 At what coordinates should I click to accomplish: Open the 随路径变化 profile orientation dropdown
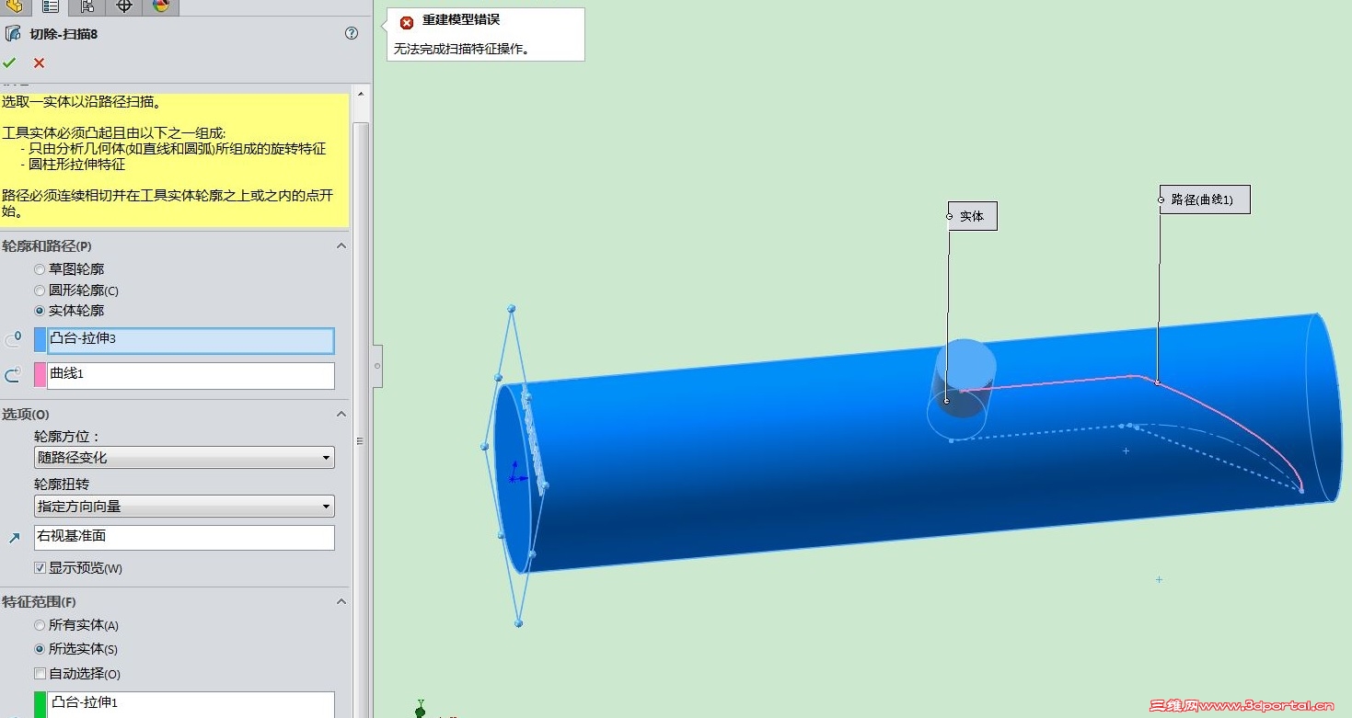click(x=184, y=458)
